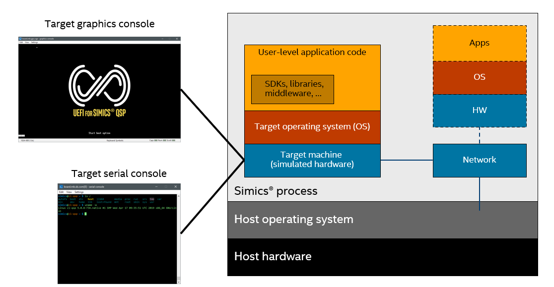
Task: Select the Target operating system (OS) block
Action: tap(312, 127)
